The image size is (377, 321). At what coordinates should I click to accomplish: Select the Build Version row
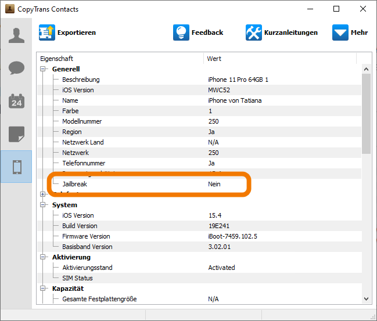[x=199, y=226]
